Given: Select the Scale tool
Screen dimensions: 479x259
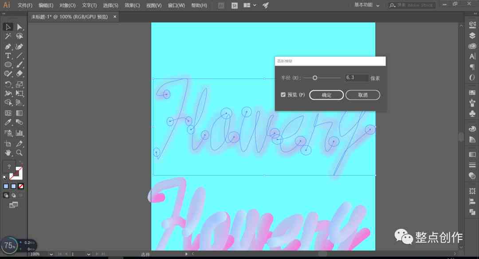Looking at the screenshot, I should pyautogui.click(x=20, y=84).
